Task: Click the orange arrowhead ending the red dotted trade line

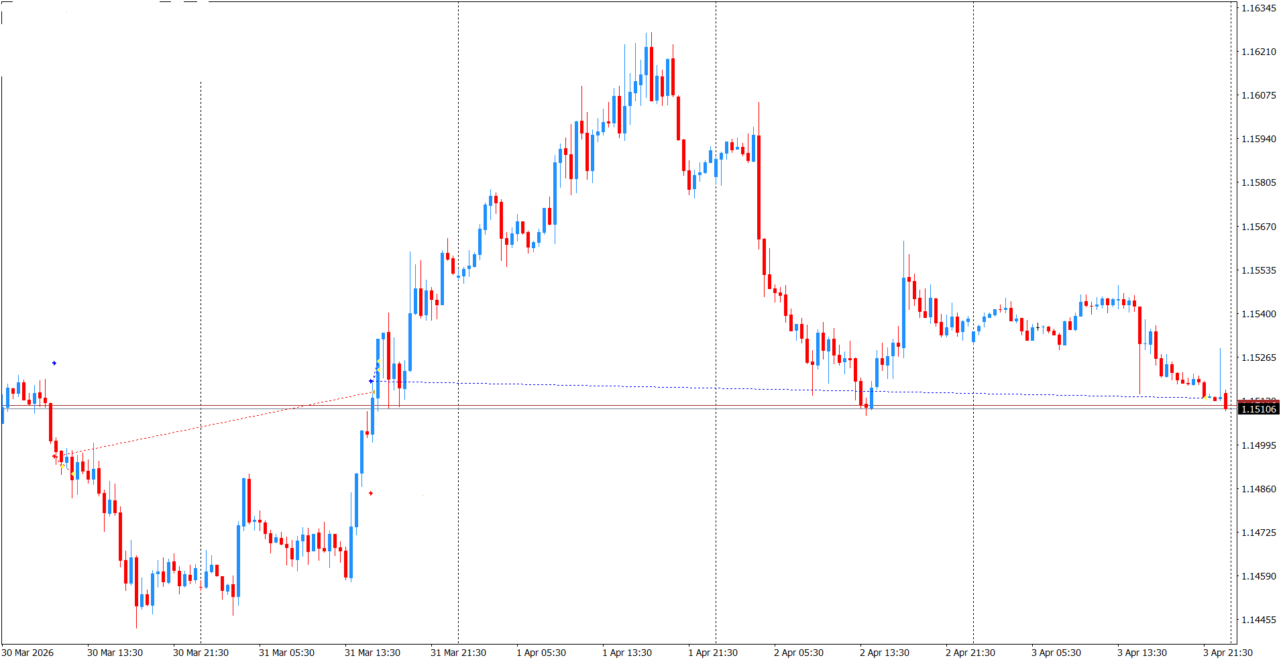Action: click(x=373, y=392)
